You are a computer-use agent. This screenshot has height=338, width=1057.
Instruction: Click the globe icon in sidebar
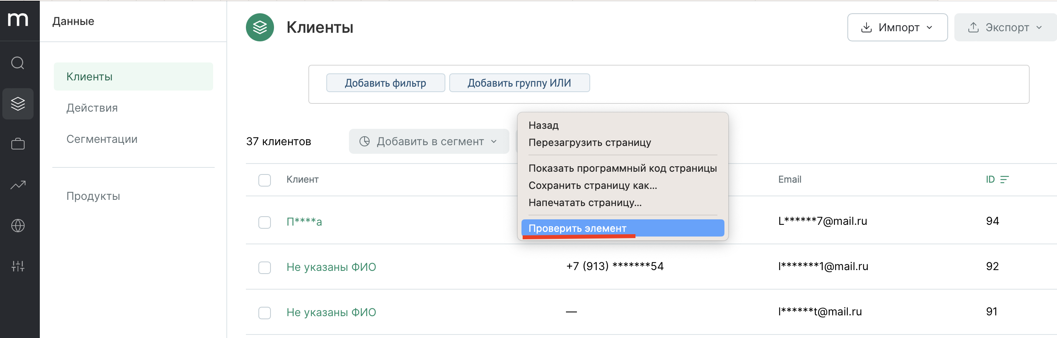[x=18, y=225]
